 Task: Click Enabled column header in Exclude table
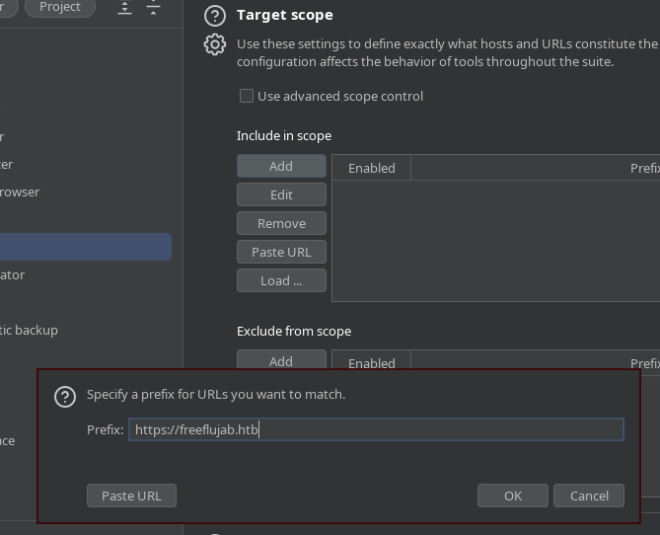(372, 363)
